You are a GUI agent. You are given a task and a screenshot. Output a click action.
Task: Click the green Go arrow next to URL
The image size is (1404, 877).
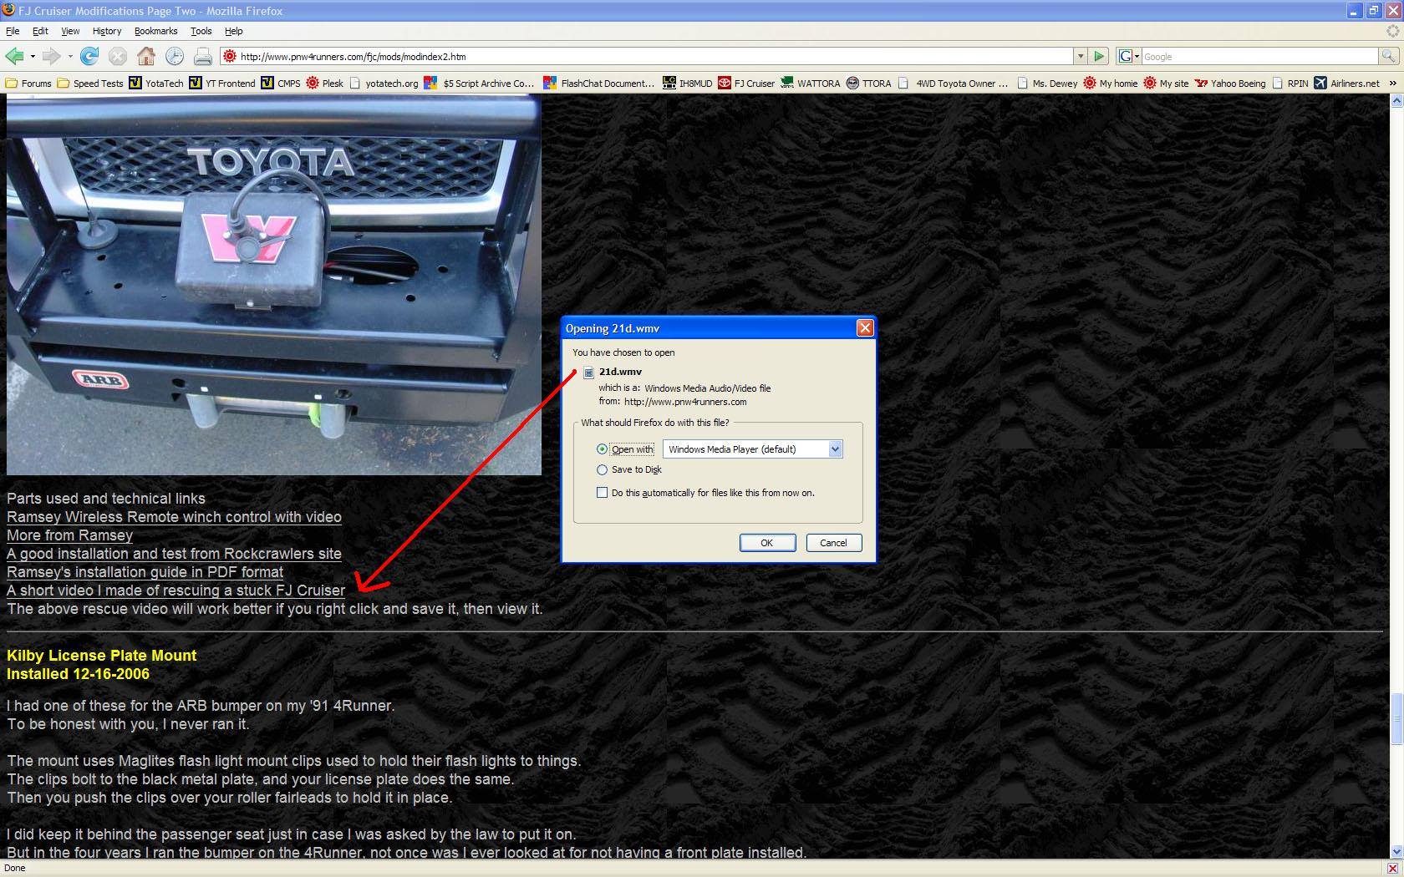(1100, 56)
